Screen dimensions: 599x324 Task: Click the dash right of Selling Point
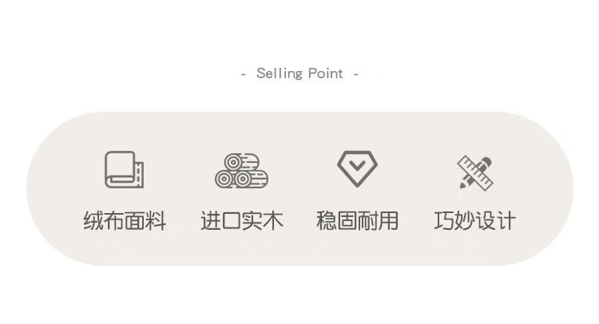(355, 74)
